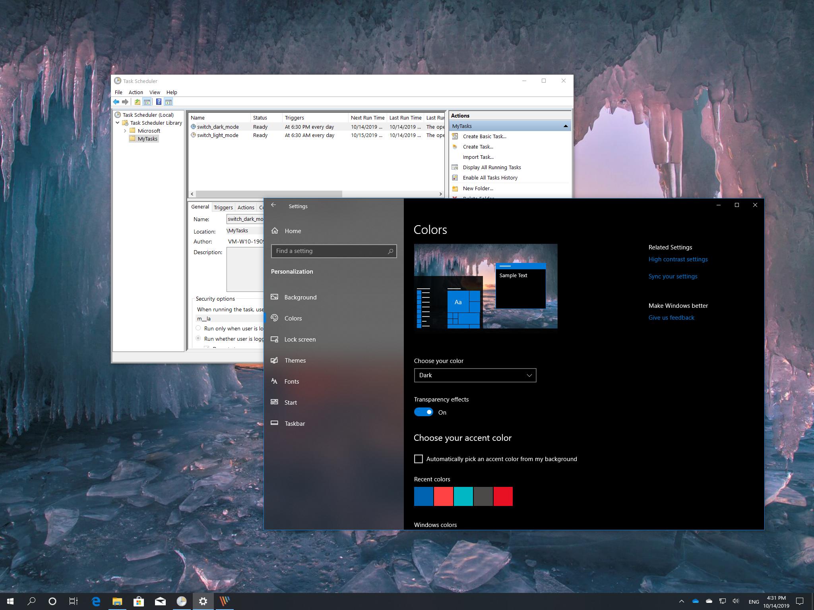814x610 pixels.
Task: Open the Help menu in Task Scheduler
Action: (x=172, y=92)
